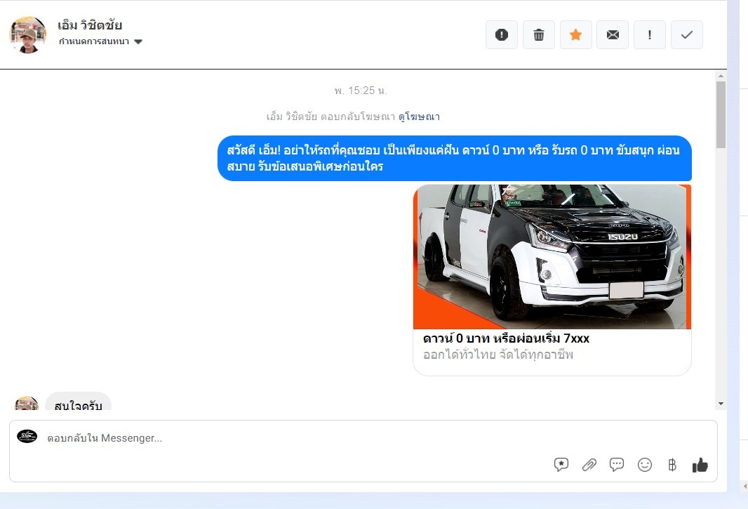This screenshot has height=509, width=748.
Task: Open เอ็ม วิชิตชัย profile picture in header
Action: (x=27, y=34)
